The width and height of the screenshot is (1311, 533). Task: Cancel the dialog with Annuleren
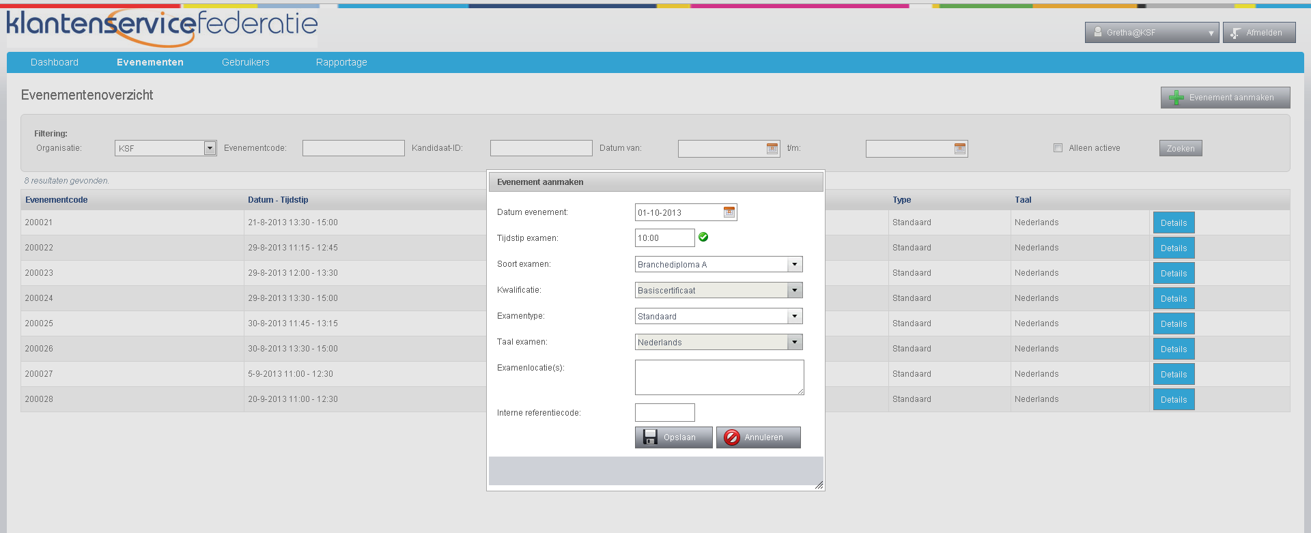pyautogui.click(x=759, y=437)
